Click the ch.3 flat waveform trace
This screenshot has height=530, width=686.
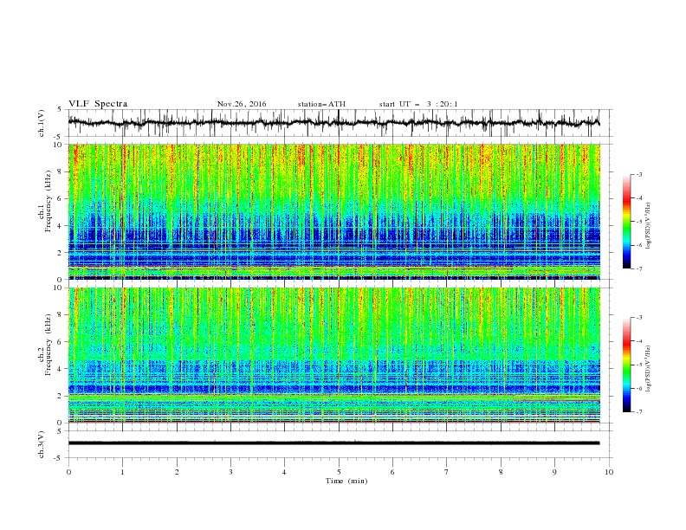333,443
